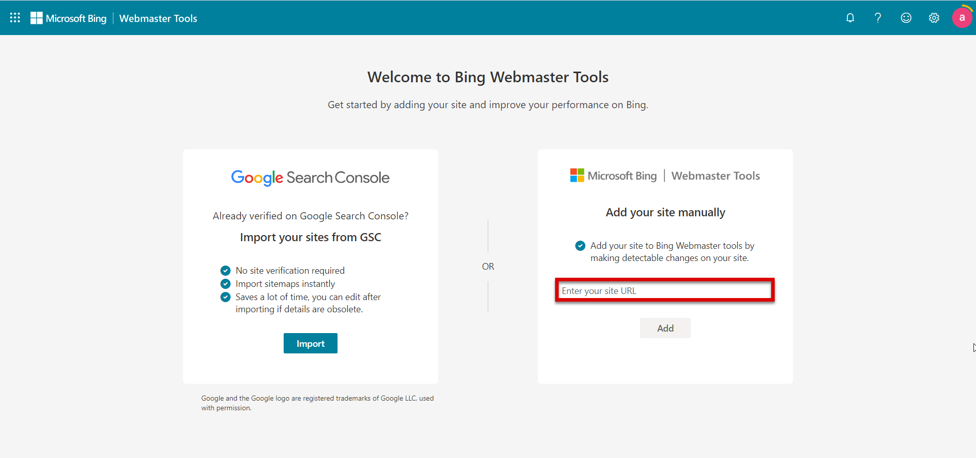Click checkmark beside Import sitemaps instantly
This screenshot has height=458, width=976.
[x=226, y=284]
